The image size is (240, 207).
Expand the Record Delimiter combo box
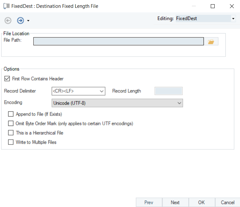tap(102, 91)
